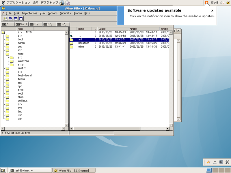The height and width of the screenshot is (173, 231).
Task: Click the ADate column header
Action: [x=144, y=29]
